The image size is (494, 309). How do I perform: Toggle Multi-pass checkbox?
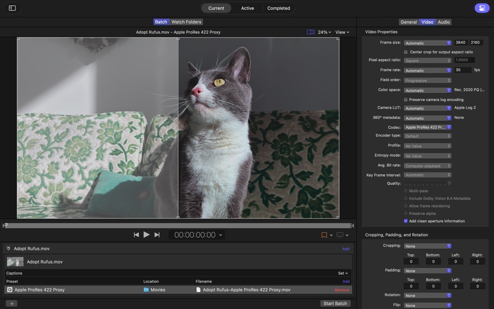coord(406,191)
